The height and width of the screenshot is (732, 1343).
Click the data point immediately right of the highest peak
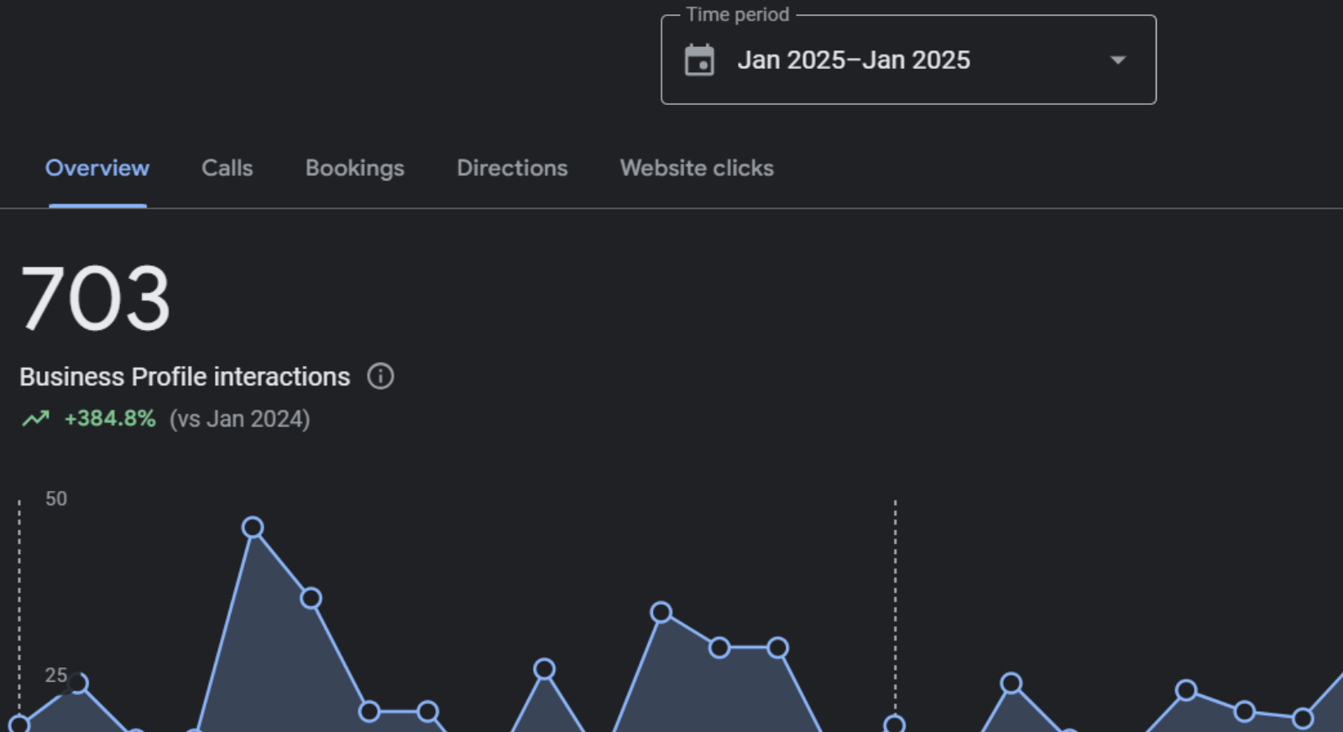[x=311, y=599]
